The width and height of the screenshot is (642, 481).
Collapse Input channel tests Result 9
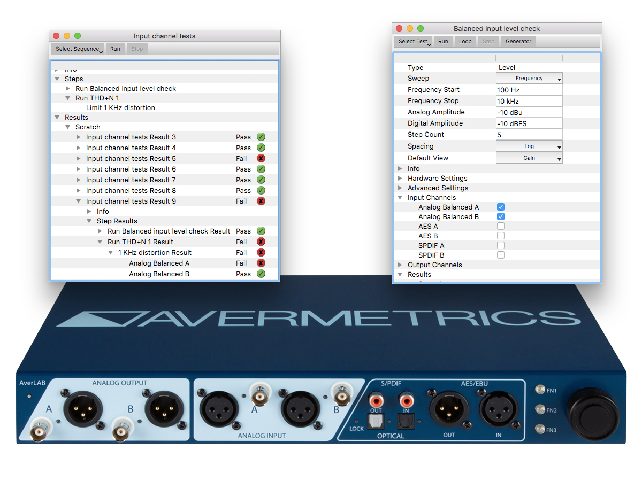point(79,201)
